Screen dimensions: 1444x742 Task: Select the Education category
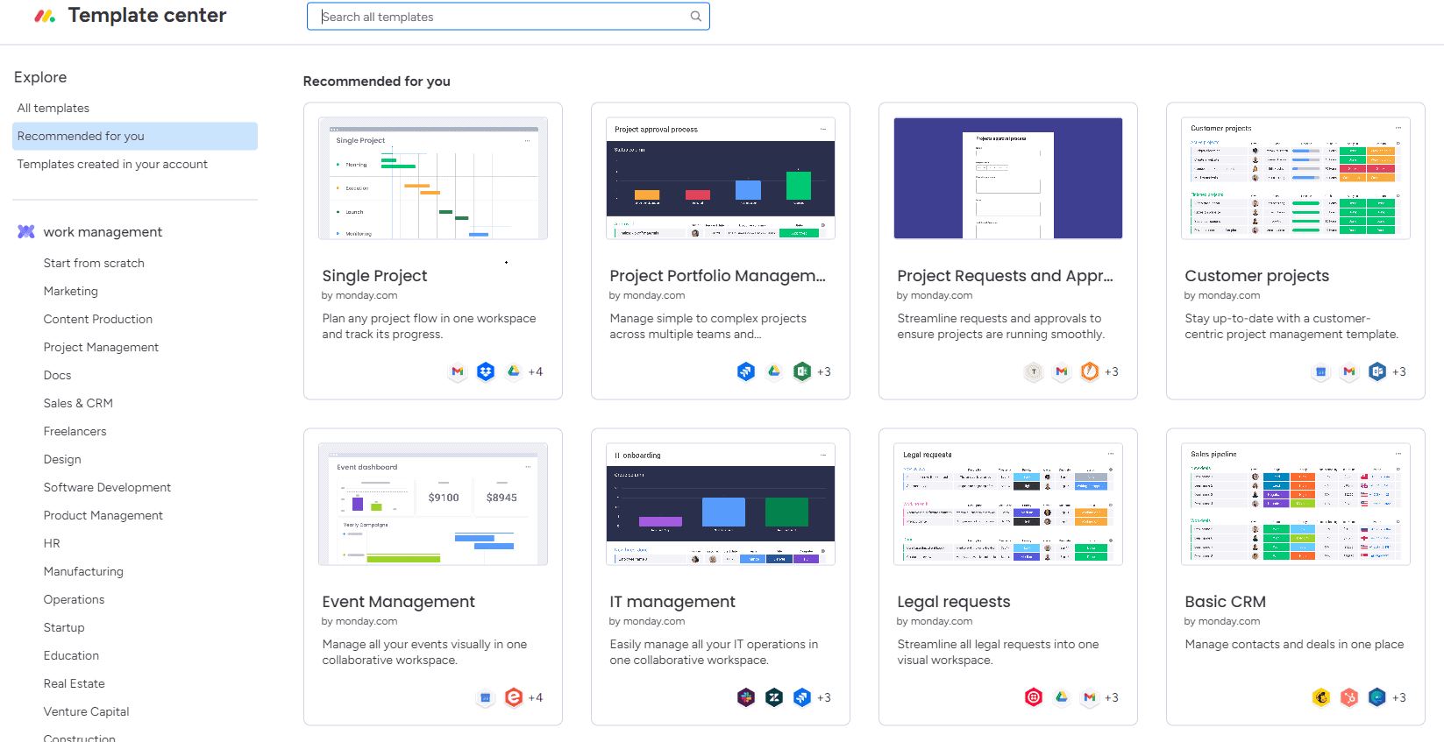pos(72,655)
